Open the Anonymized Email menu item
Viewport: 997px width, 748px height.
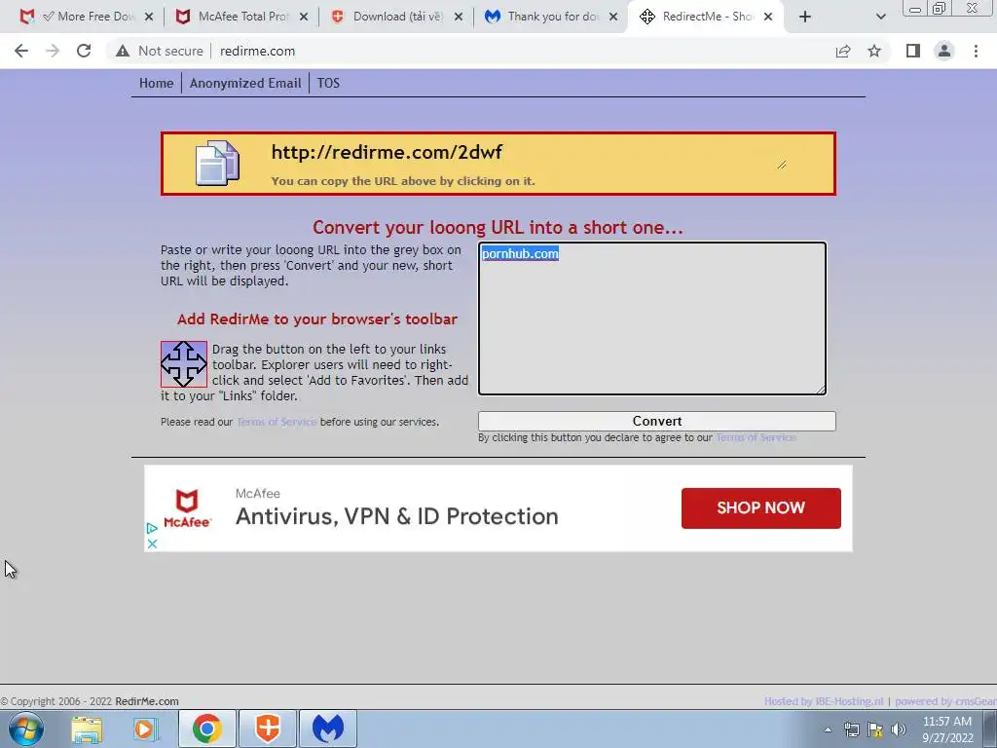tap(245, 84)
